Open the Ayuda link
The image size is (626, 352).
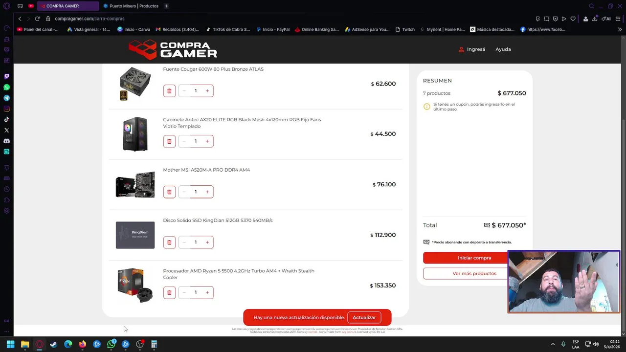(503, 49)
